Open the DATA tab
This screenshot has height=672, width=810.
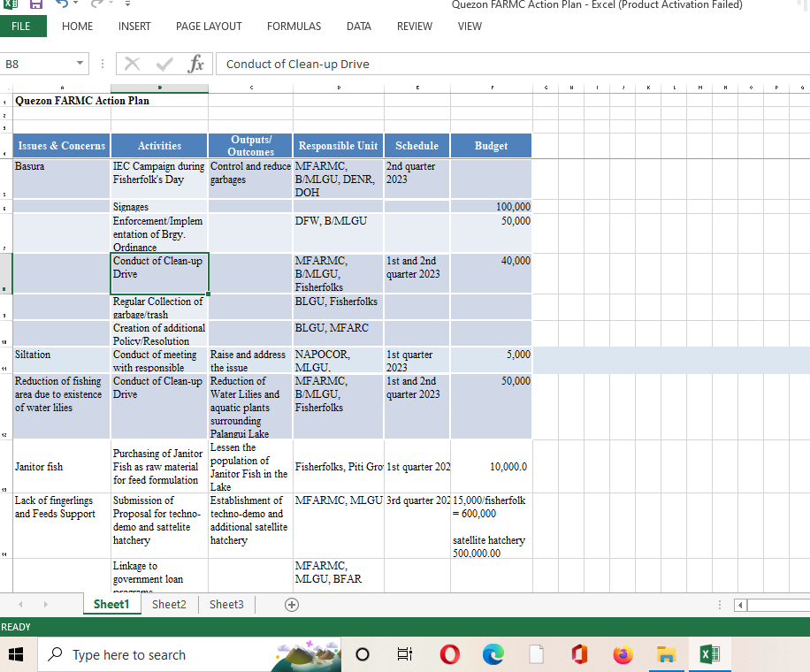click(x=358, y=27)
